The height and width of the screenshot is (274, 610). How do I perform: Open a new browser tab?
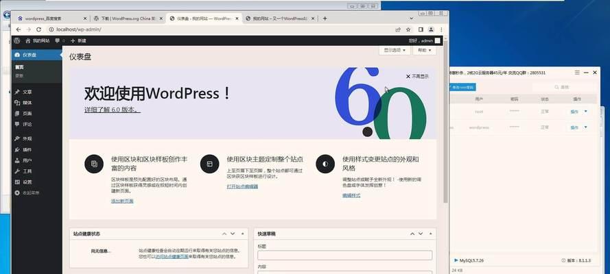[325, 18]
